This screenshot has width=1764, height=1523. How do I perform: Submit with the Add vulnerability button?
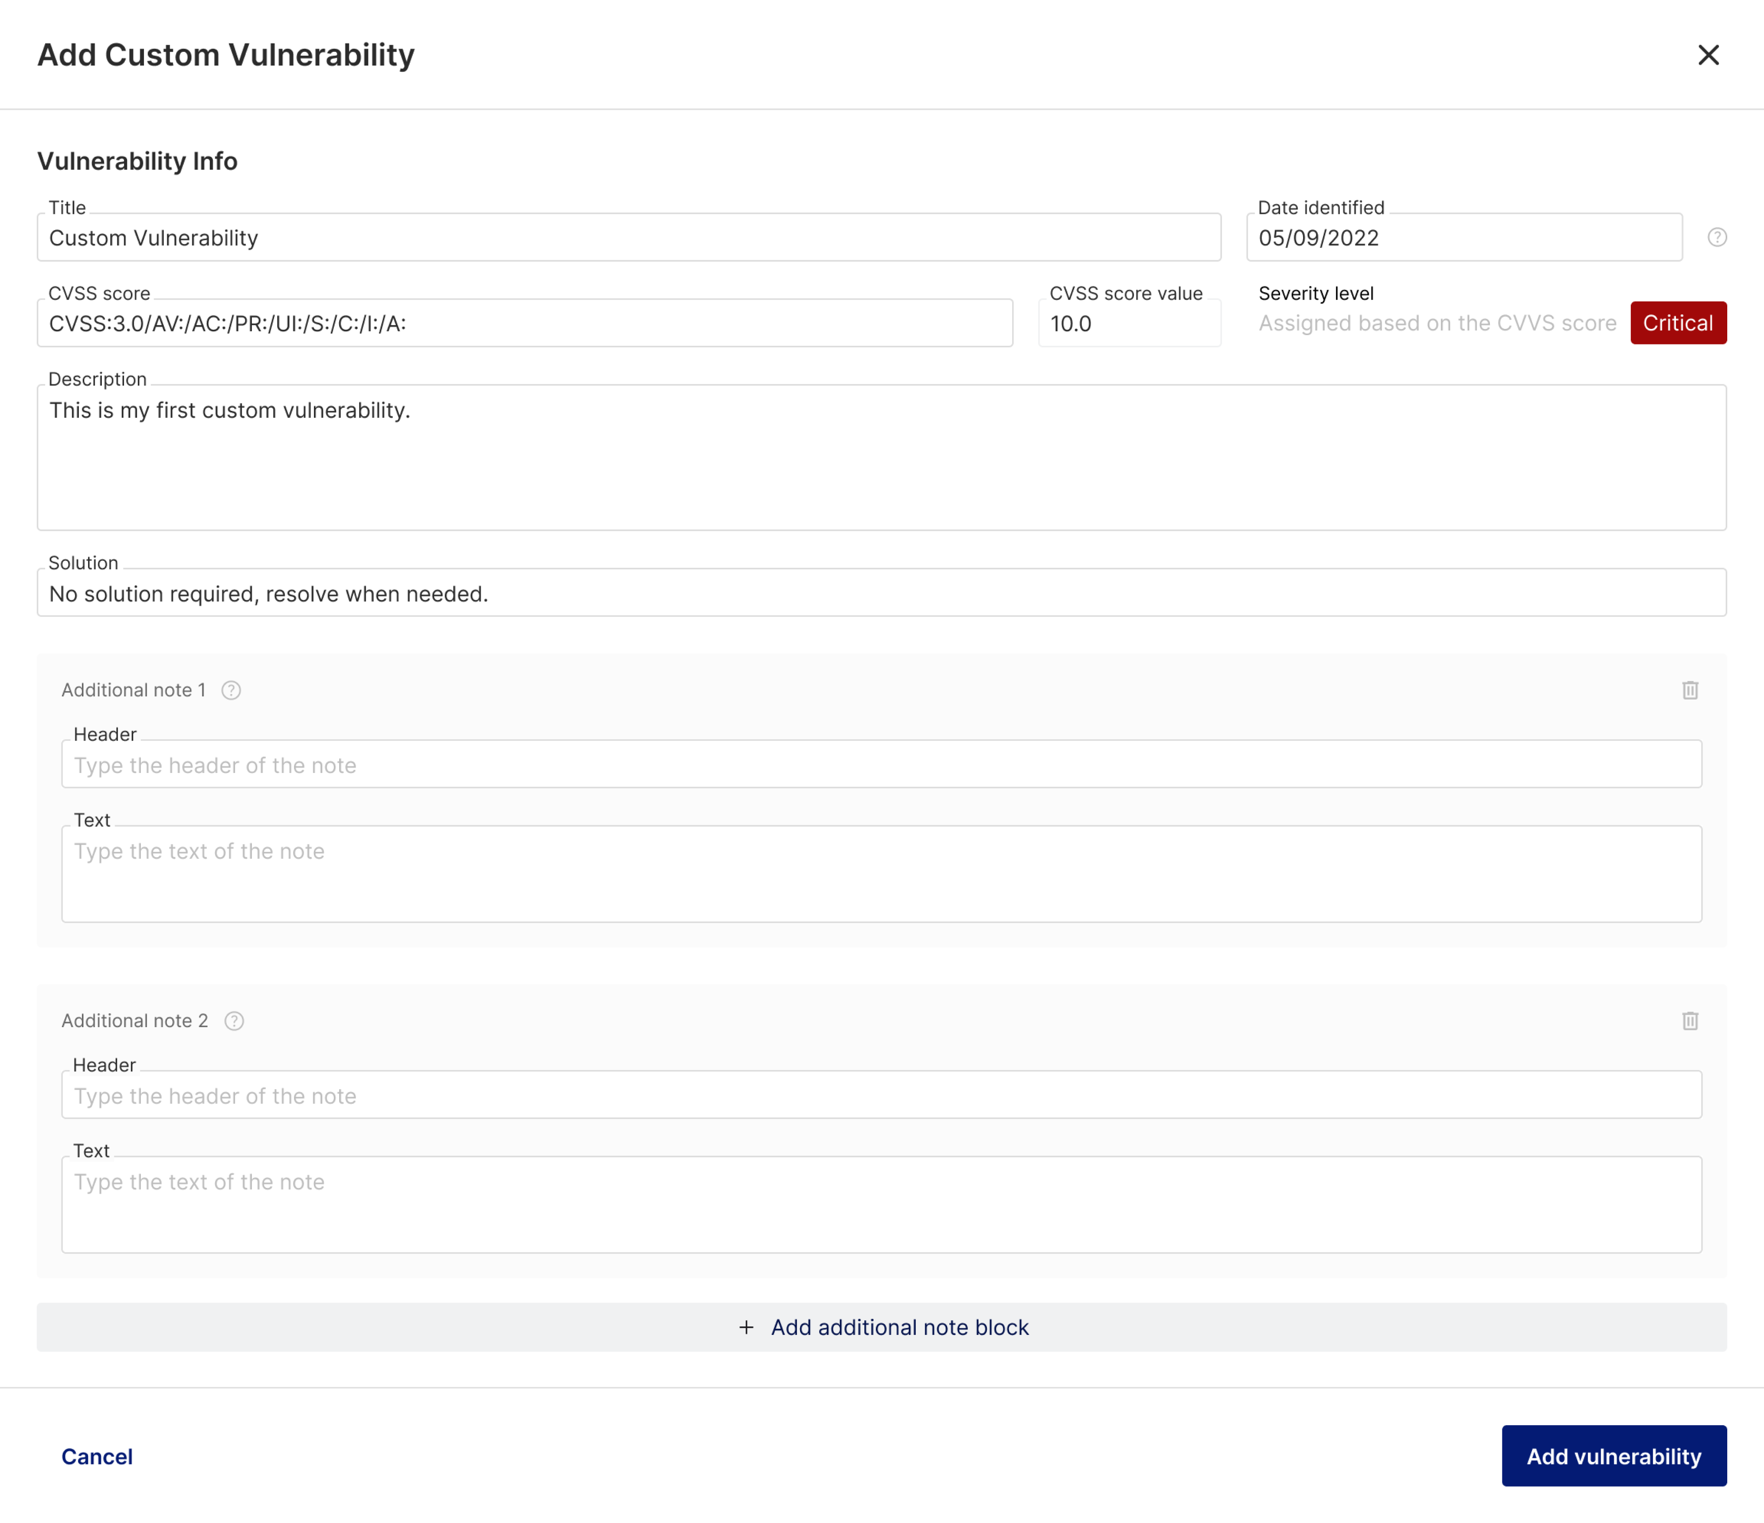click(1614, 1456)
